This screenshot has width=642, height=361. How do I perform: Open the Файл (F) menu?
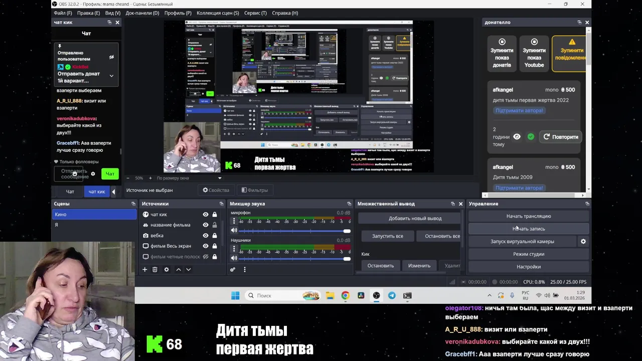(x=63, y=13)
